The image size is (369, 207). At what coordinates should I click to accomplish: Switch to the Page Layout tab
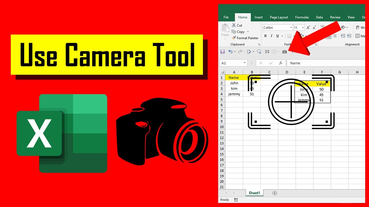[279, 17]
